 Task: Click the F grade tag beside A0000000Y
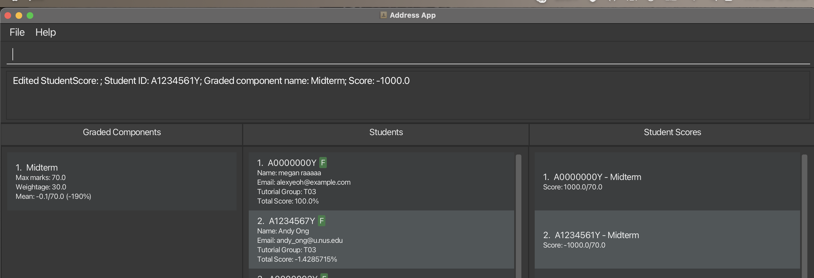[x=323, y=163]
